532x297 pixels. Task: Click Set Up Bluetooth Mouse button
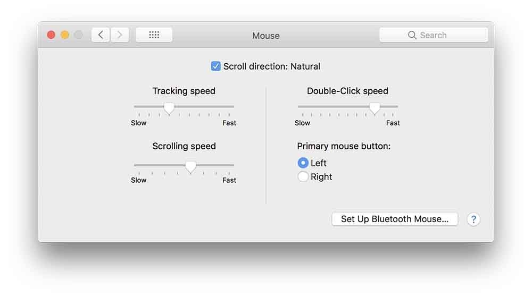click(x=395, y=219)
